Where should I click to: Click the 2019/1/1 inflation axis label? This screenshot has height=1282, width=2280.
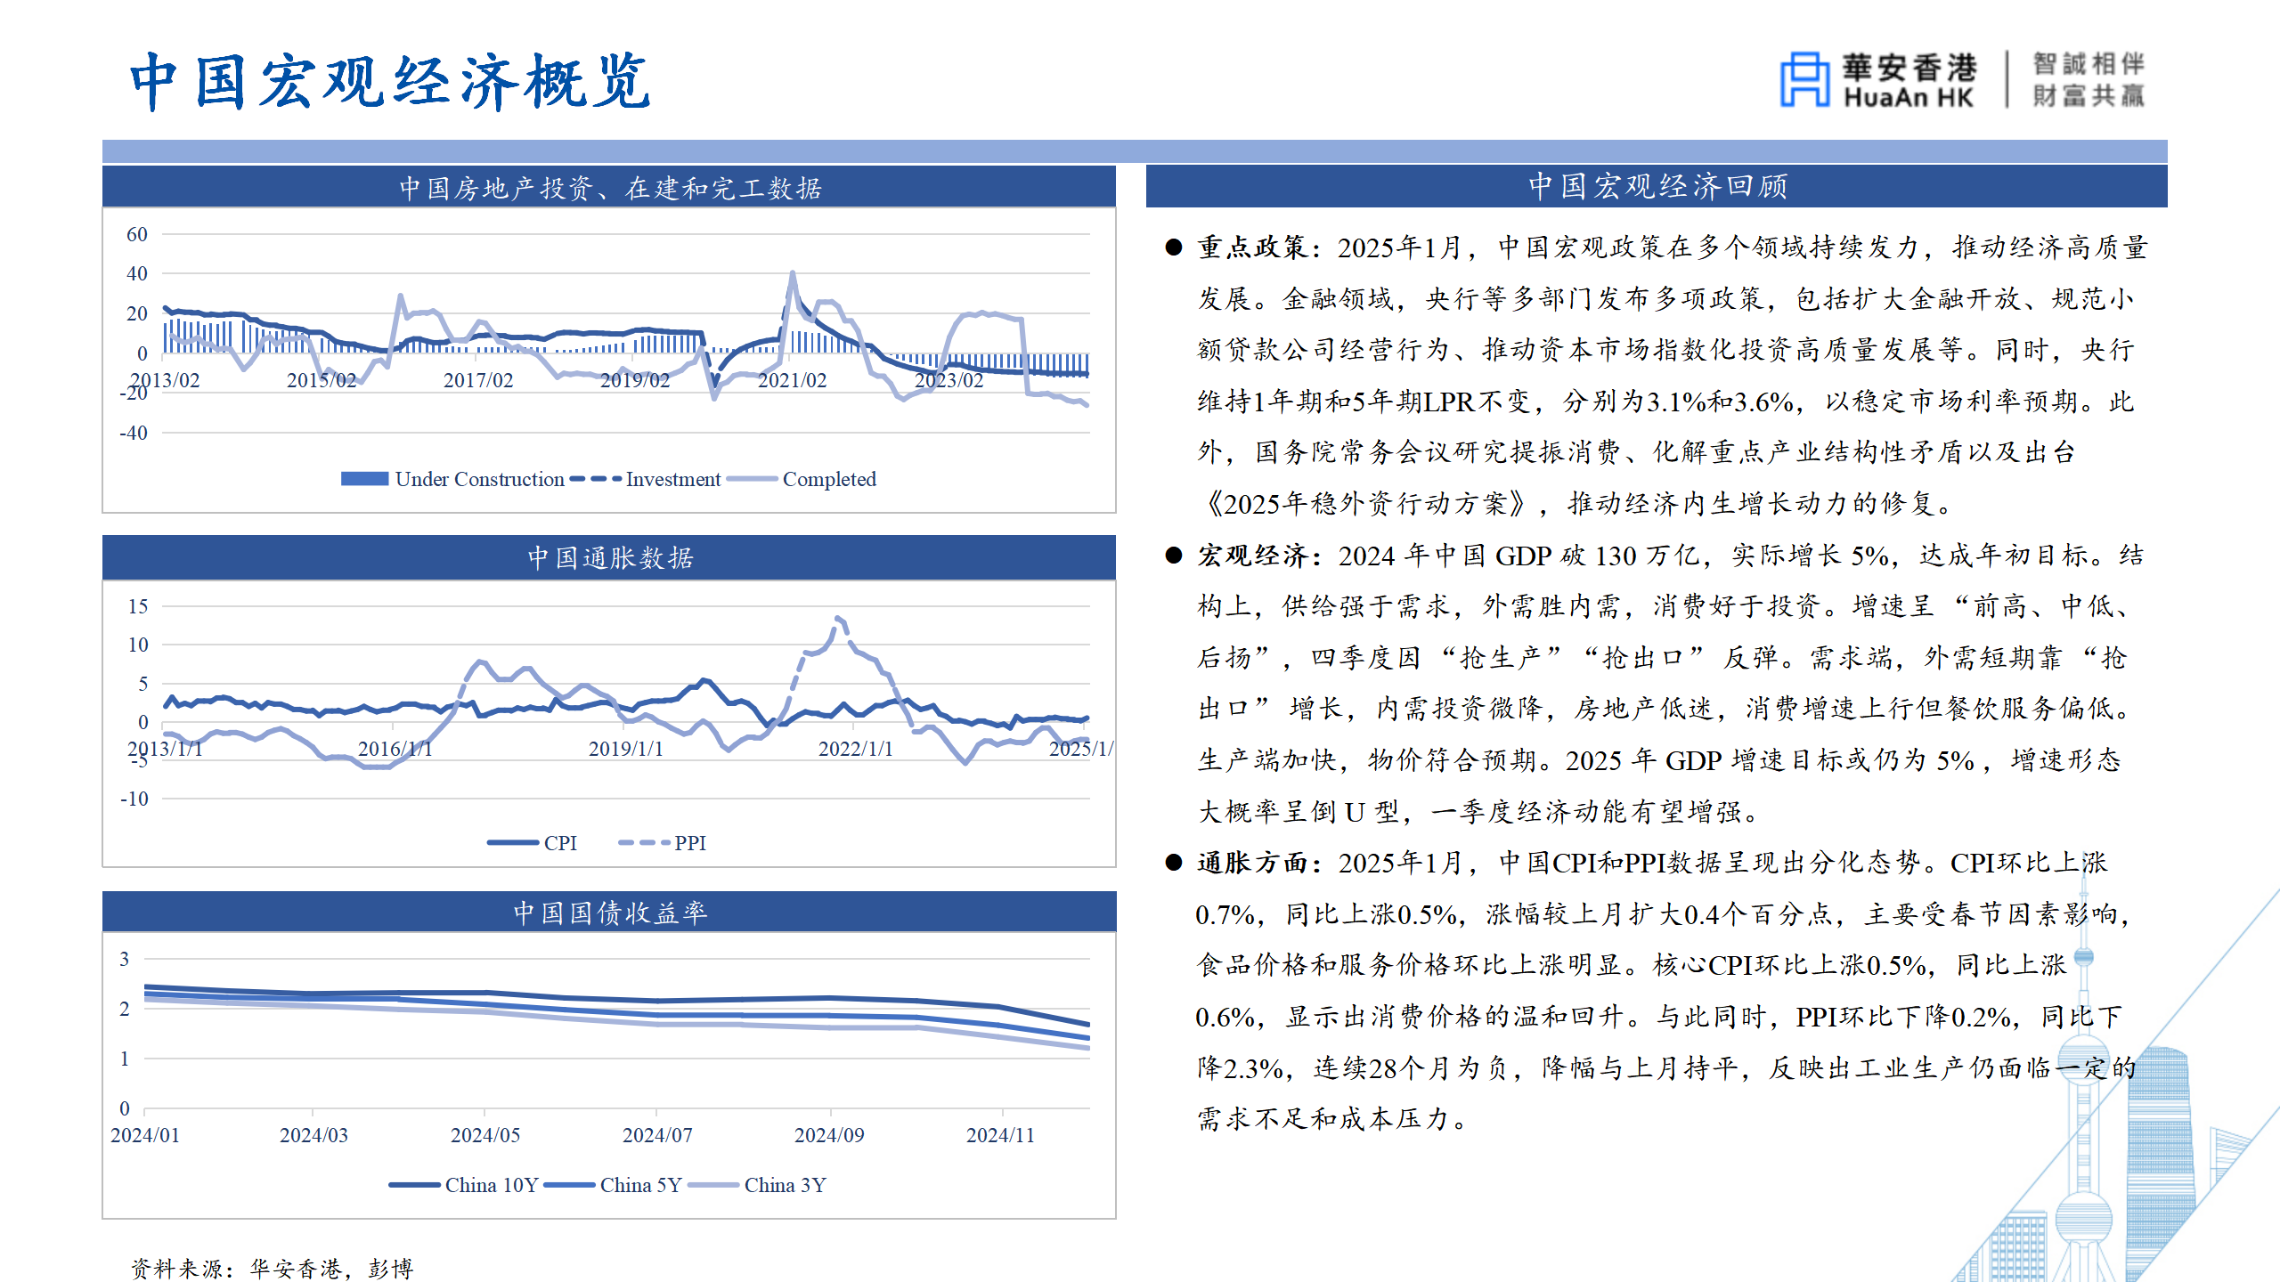coord(625,749)
